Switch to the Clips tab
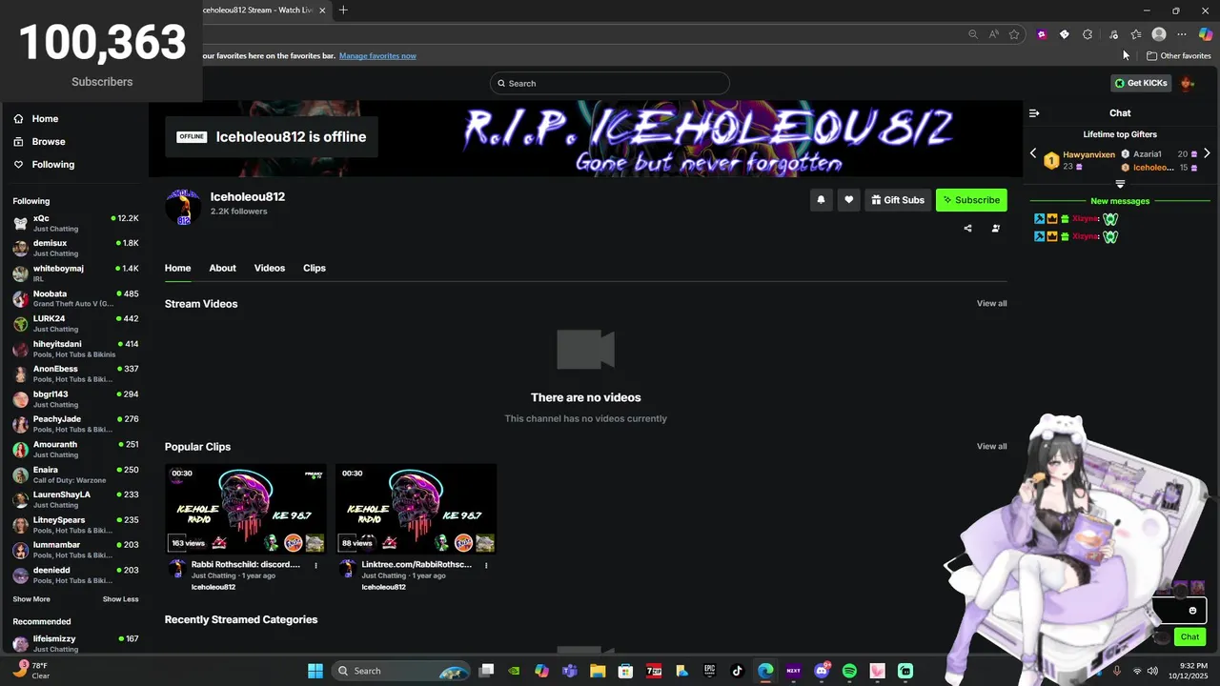This screenshot has height=686, width=1220. [315, 268]
